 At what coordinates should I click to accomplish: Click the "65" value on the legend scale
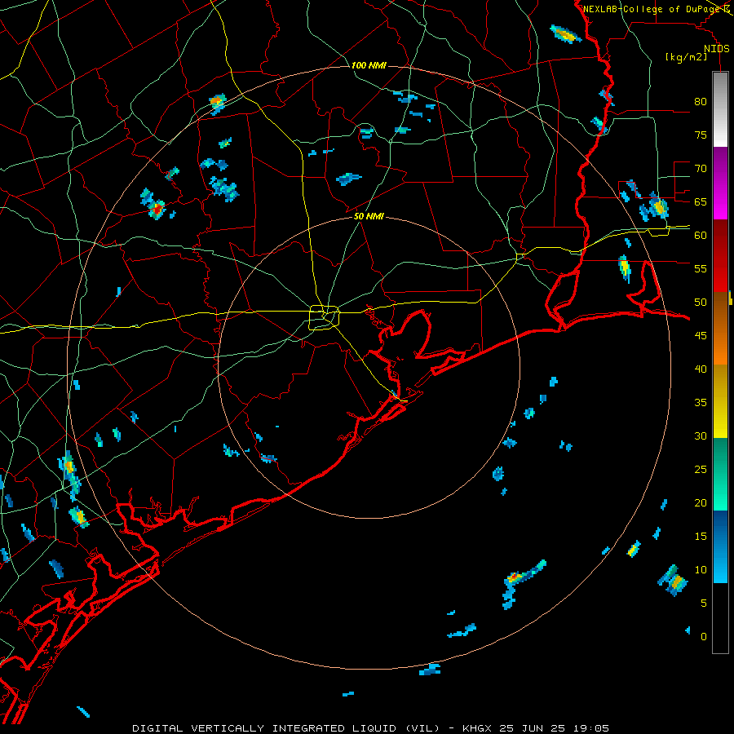[701, 202]
